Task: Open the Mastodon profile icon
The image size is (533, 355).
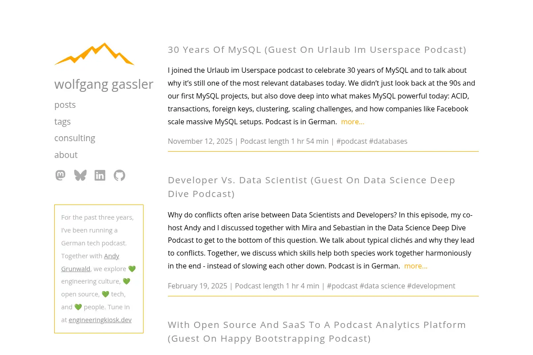Action: coord(60,175)
